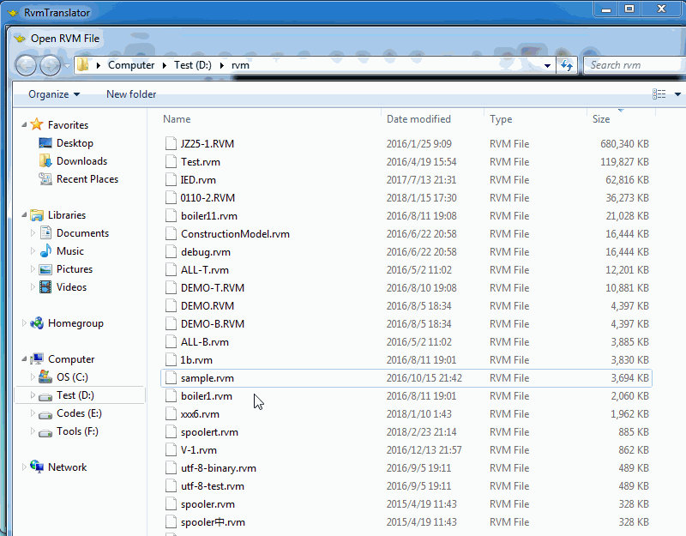Select Codes (E:) drive in tree

click(79, 413)
